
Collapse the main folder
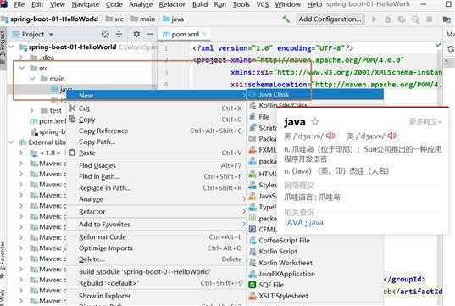pyautogui.click(x=32, y=79)
